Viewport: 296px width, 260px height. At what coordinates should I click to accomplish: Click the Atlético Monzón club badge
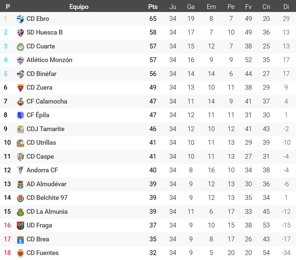click(x=21, y=60)
